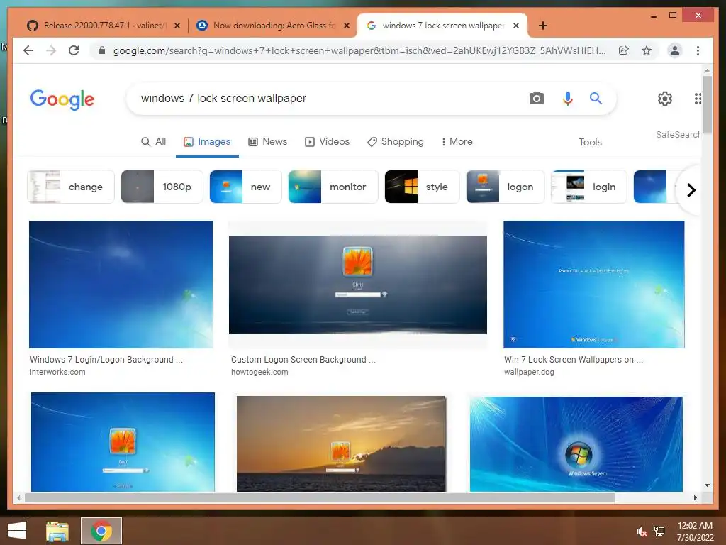Viewport: 726px width, 545px height.
Task: Show more suggestion chips with right chevron
Action: [x=691, y=190]
